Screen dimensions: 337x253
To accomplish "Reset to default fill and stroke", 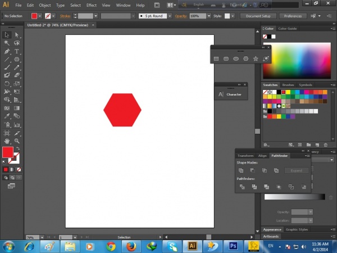I will coord(4,161).
